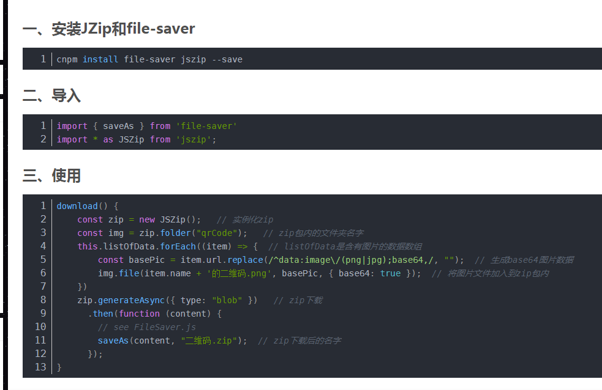This screenshot has height=390, width=602.
Task: Click the import * as JSZip line
Action: coord(137,139)
